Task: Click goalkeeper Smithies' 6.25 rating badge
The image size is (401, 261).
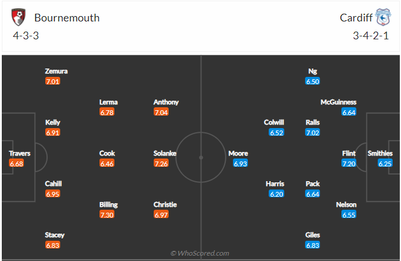Action: coord(386,163)
